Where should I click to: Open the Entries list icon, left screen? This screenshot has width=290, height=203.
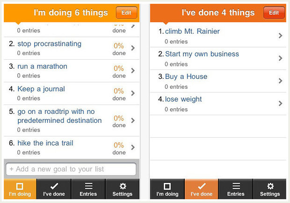[x=88, y=186]
